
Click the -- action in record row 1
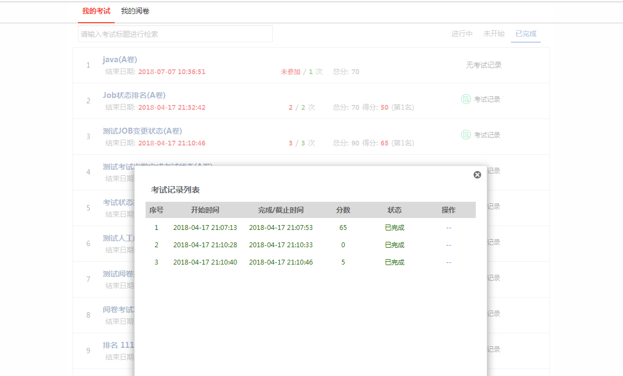coord(449,228)
